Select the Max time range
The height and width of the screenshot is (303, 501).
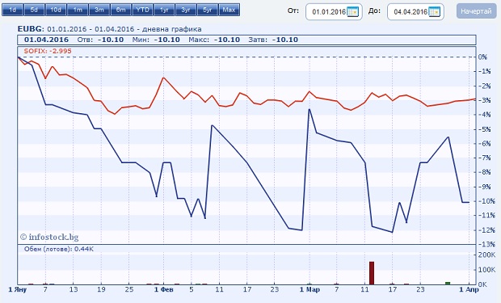(229, 10)
